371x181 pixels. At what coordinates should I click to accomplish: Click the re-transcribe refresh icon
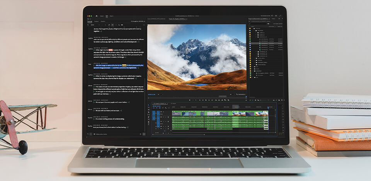(x=109, y=25)
